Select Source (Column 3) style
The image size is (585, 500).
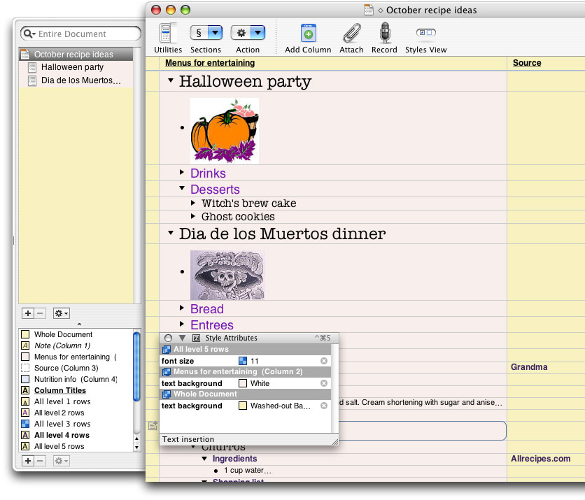76,368
